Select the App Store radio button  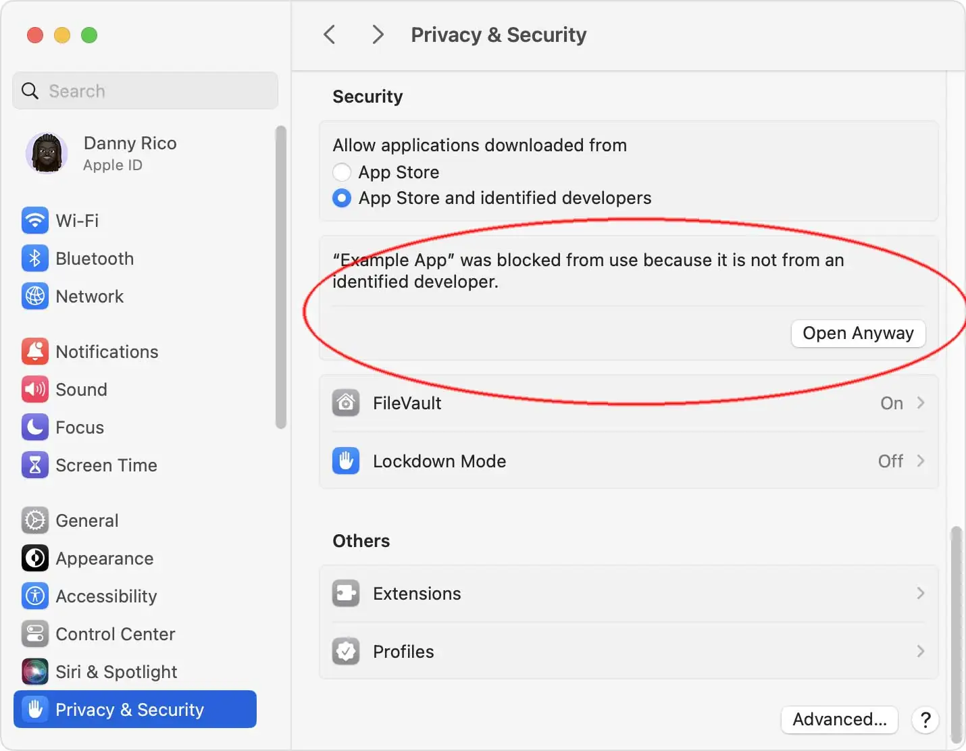click(x=342, y=172)
